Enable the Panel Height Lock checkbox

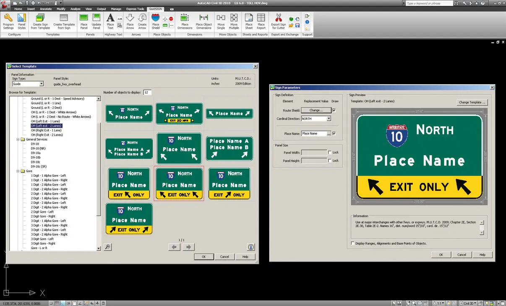coord(330,161)
